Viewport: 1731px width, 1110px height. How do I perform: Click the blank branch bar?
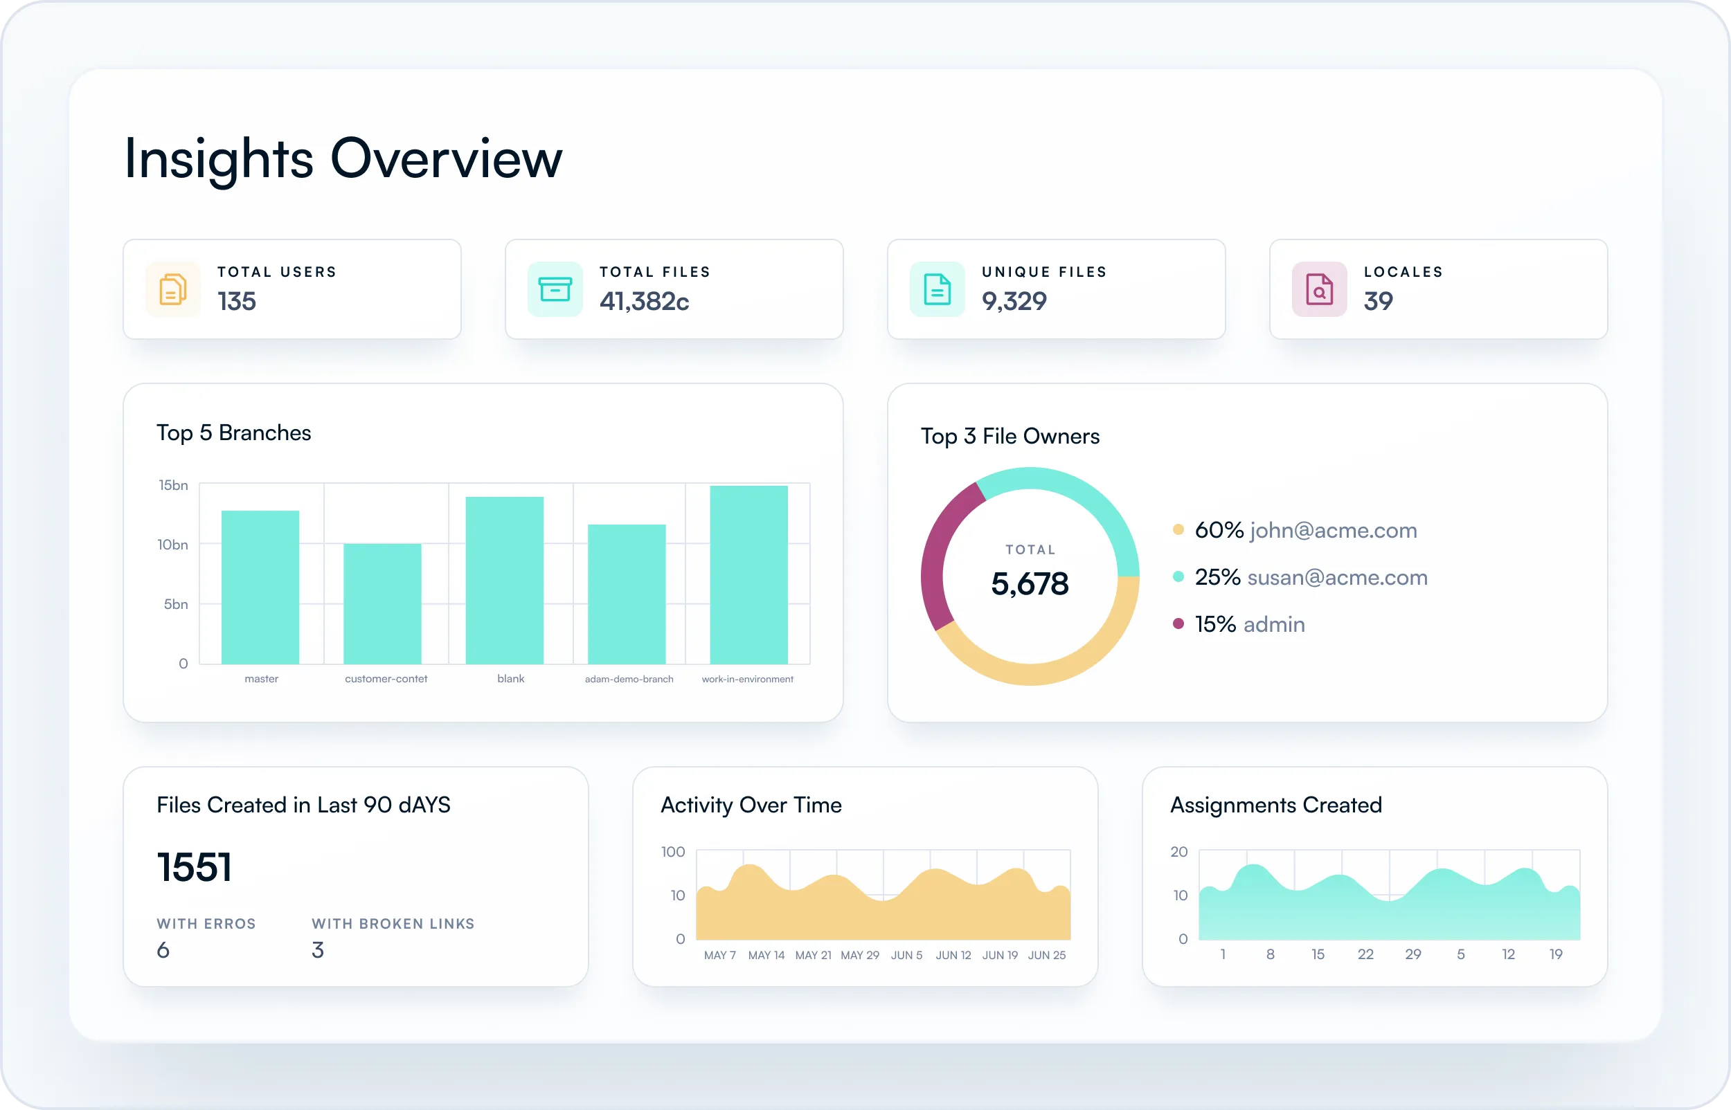505,580
